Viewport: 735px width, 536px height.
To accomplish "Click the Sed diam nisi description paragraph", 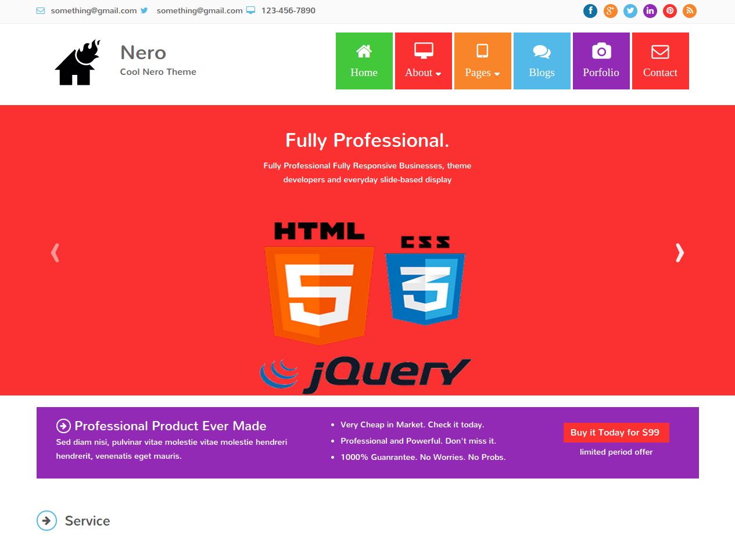I will click(171, 449).
